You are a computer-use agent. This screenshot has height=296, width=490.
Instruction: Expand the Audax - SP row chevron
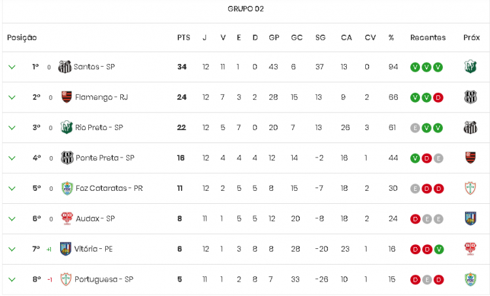(12, 219)
